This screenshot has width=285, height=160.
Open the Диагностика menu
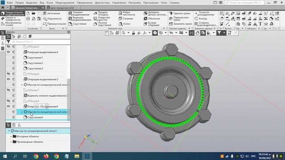[x=102, y=3]
